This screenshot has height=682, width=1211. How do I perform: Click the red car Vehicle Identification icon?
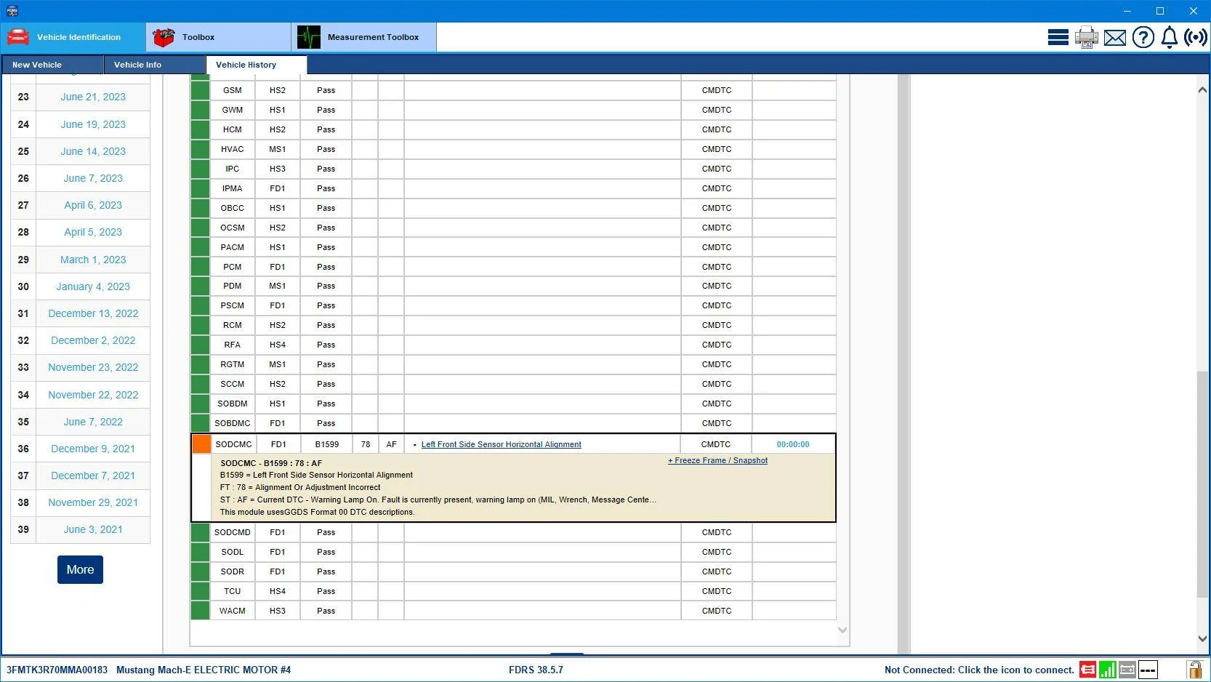[17, 37]
